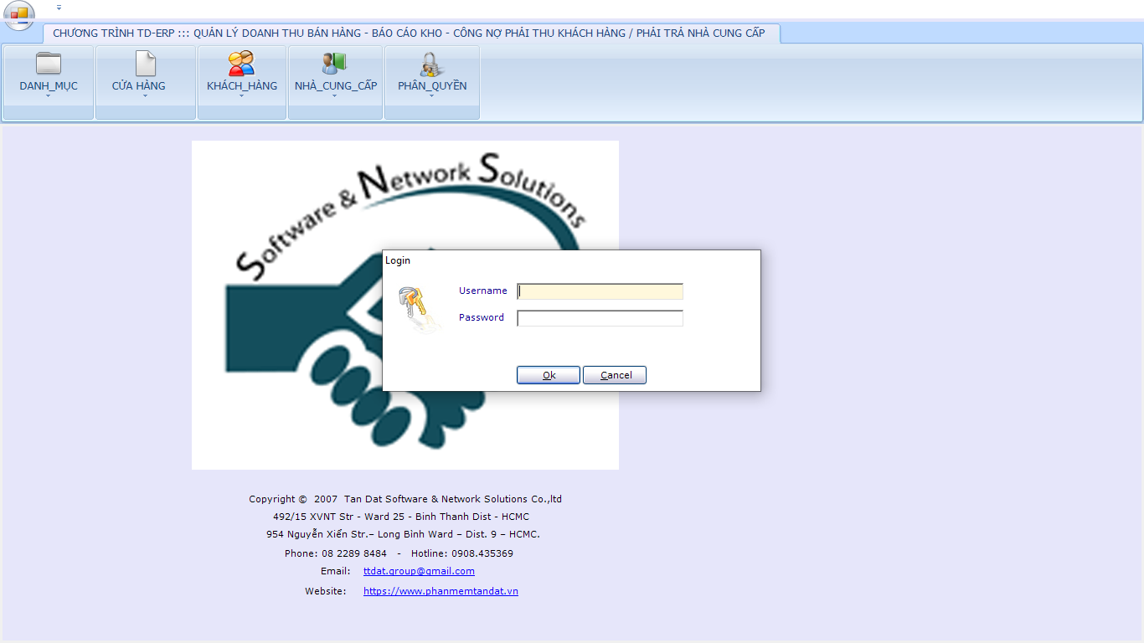Open the NHÀ_CUNG_CẤP supplier icon
Image resolution: width=1144 pixels, height=643 pixels.
[x=334, y=64]
